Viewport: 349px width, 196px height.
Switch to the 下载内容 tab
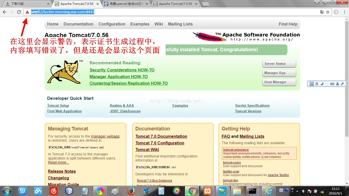pos(27,4)
